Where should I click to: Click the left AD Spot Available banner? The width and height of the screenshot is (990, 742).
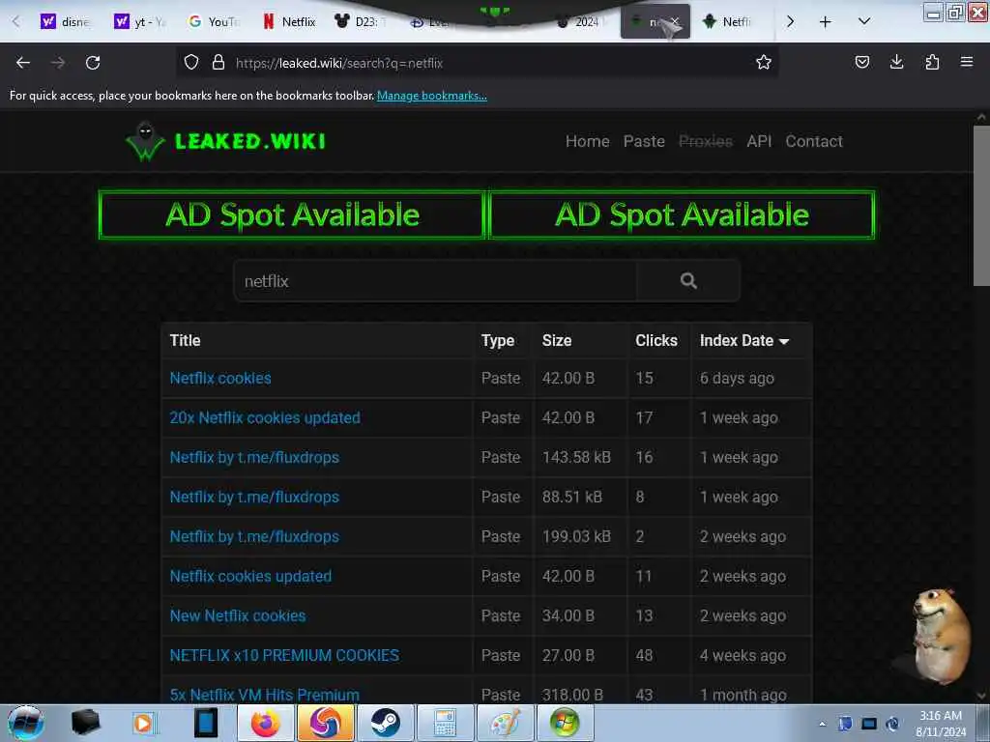tap(292, 214)
